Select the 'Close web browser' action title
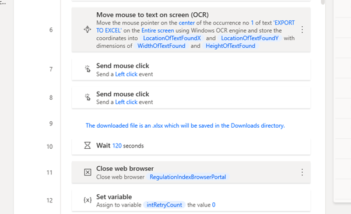The height and width of the screenshot is (214, 351). [x=125, y=169]
